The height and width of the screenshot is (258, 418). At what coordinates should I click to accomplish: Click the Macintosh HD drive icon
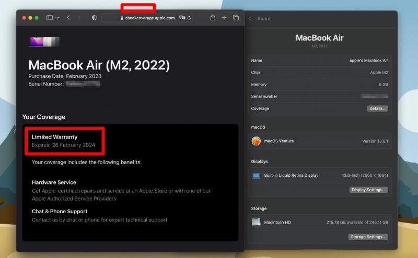click(256, 222)
